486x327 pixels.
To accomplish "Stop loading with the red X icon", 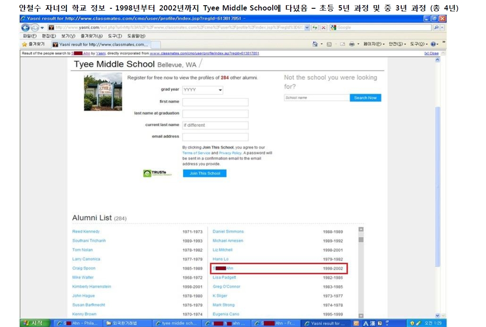I will point(323,28).
